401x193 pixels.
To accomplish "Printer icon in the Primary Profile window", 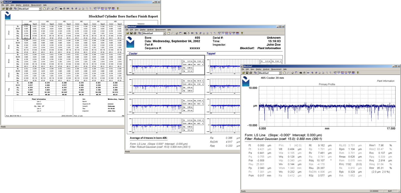I will 251,73.
